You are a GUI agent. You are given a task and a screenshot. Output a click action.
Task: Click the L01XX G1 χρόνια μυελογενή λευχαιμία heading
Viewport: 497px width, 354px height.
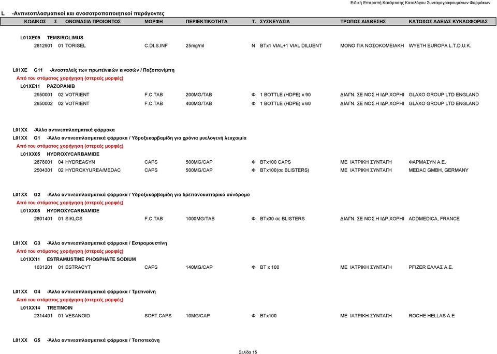point(129,138)
